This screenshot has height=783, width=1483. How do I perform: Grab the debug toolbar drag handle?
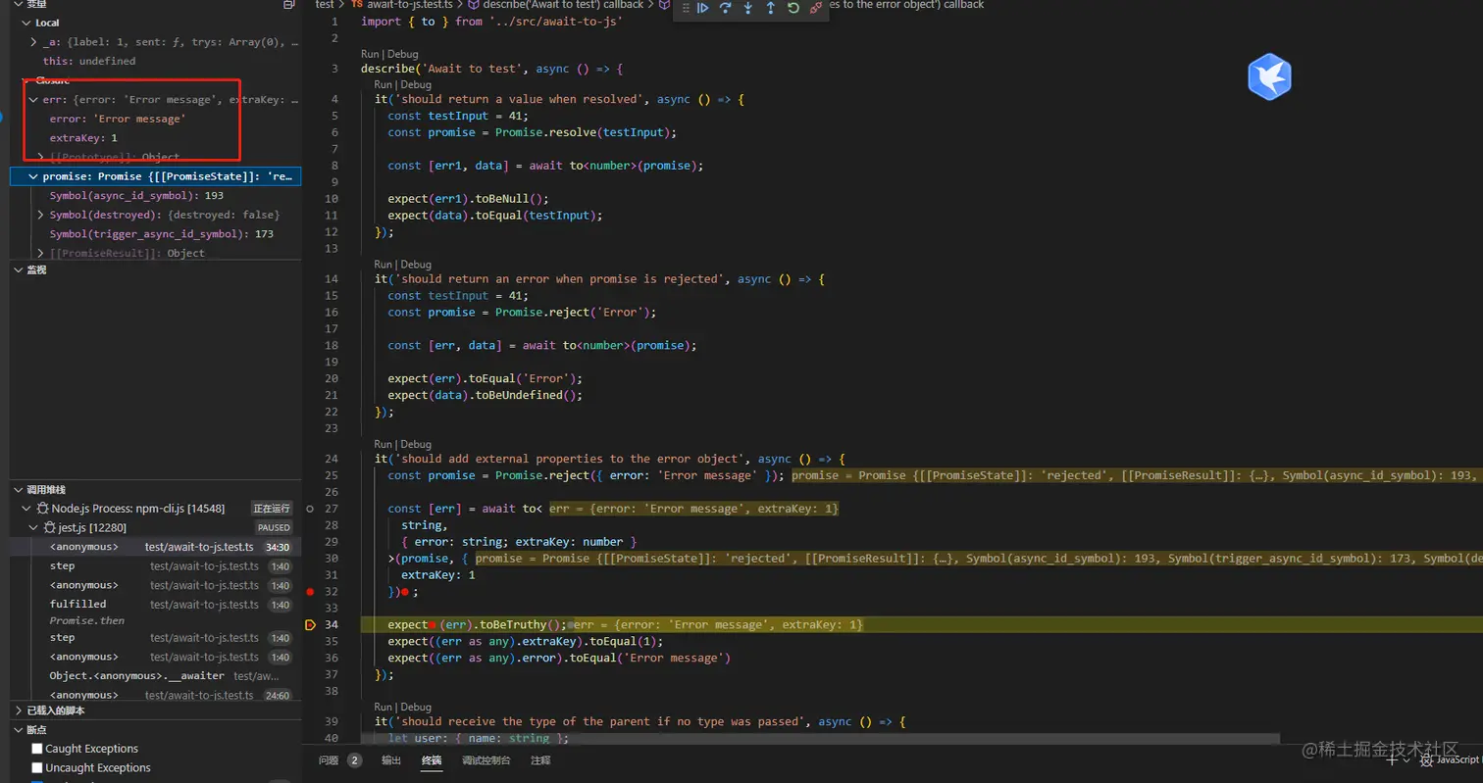click(686, 8)
